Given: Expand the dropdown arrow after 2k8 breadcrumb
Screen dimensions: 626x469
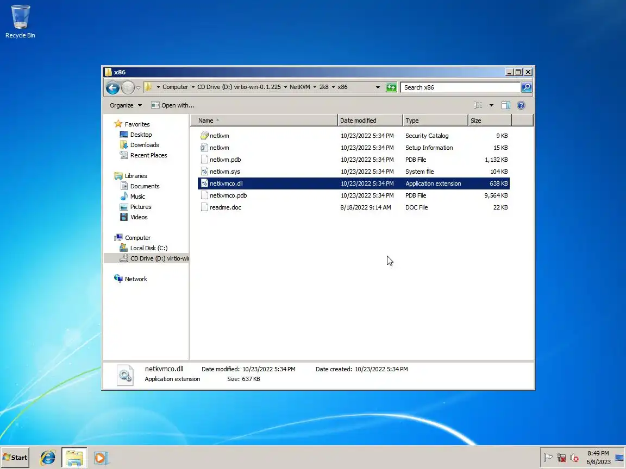Looking at the screenshot, I should 333,87.
